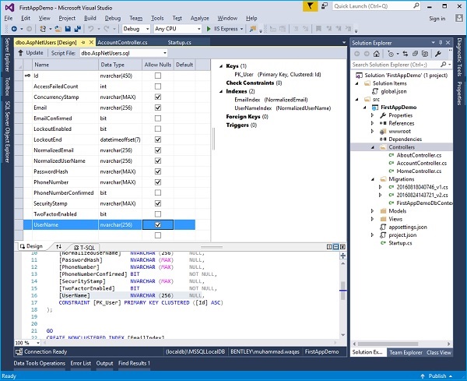The width and height of the screenshot is (467, 381).
Task: Click the notifications flag icon in title bar
Action: [x=311, y=5]
